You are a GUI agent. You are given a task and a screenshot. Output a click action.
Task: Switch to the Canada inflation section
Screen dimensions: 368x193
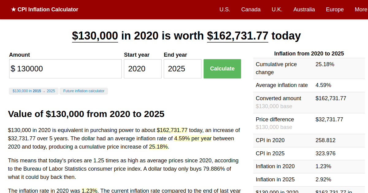tap(251, 9)
